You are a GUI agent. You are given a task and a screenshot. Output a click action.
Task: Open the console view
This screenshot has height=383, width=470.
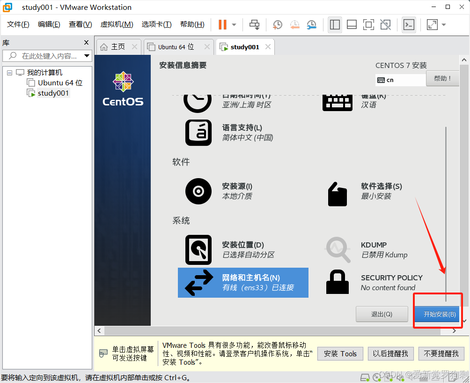click(409, 25)
